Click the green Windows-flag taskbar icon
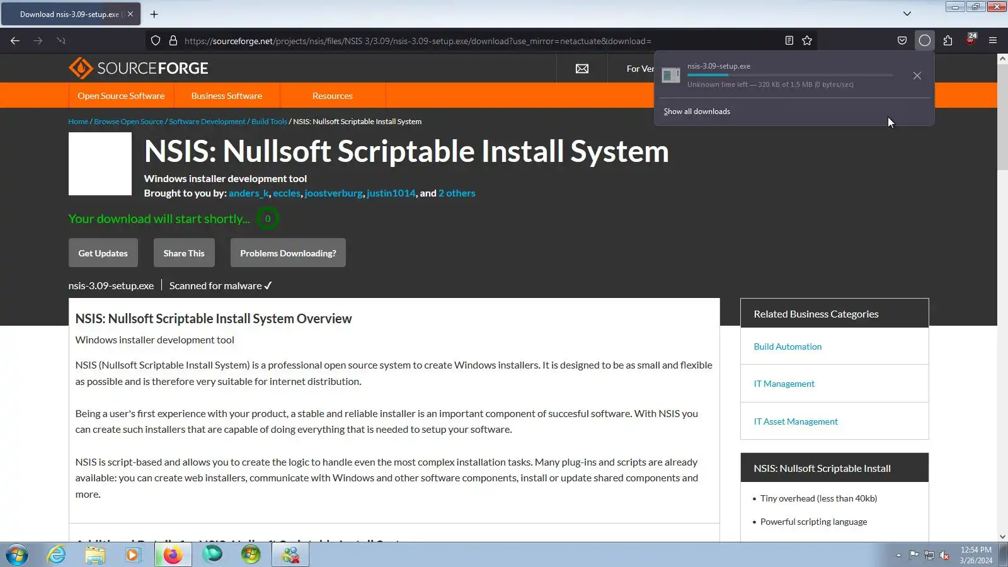The height and width of the screenshot is (567, 1008). pos(251,555)
